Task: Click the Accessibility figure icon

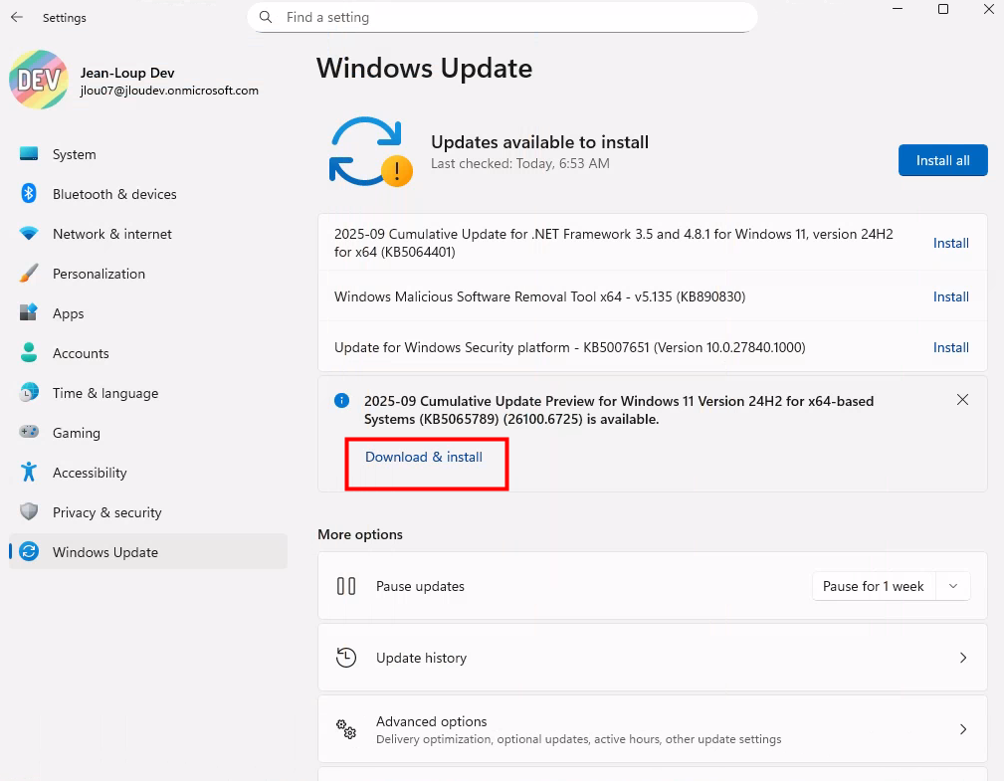Action: coord(29,473)
